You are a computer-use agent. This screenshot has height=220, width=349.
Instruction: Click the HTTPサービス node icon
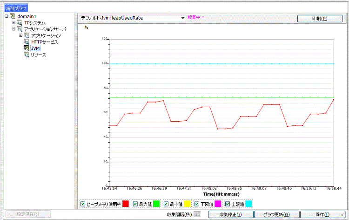(27, 42)
